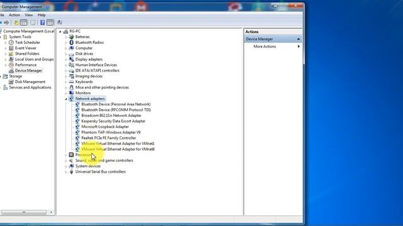
Task: Expand the Human Interface Devices arrow
Action: [66, 65]
